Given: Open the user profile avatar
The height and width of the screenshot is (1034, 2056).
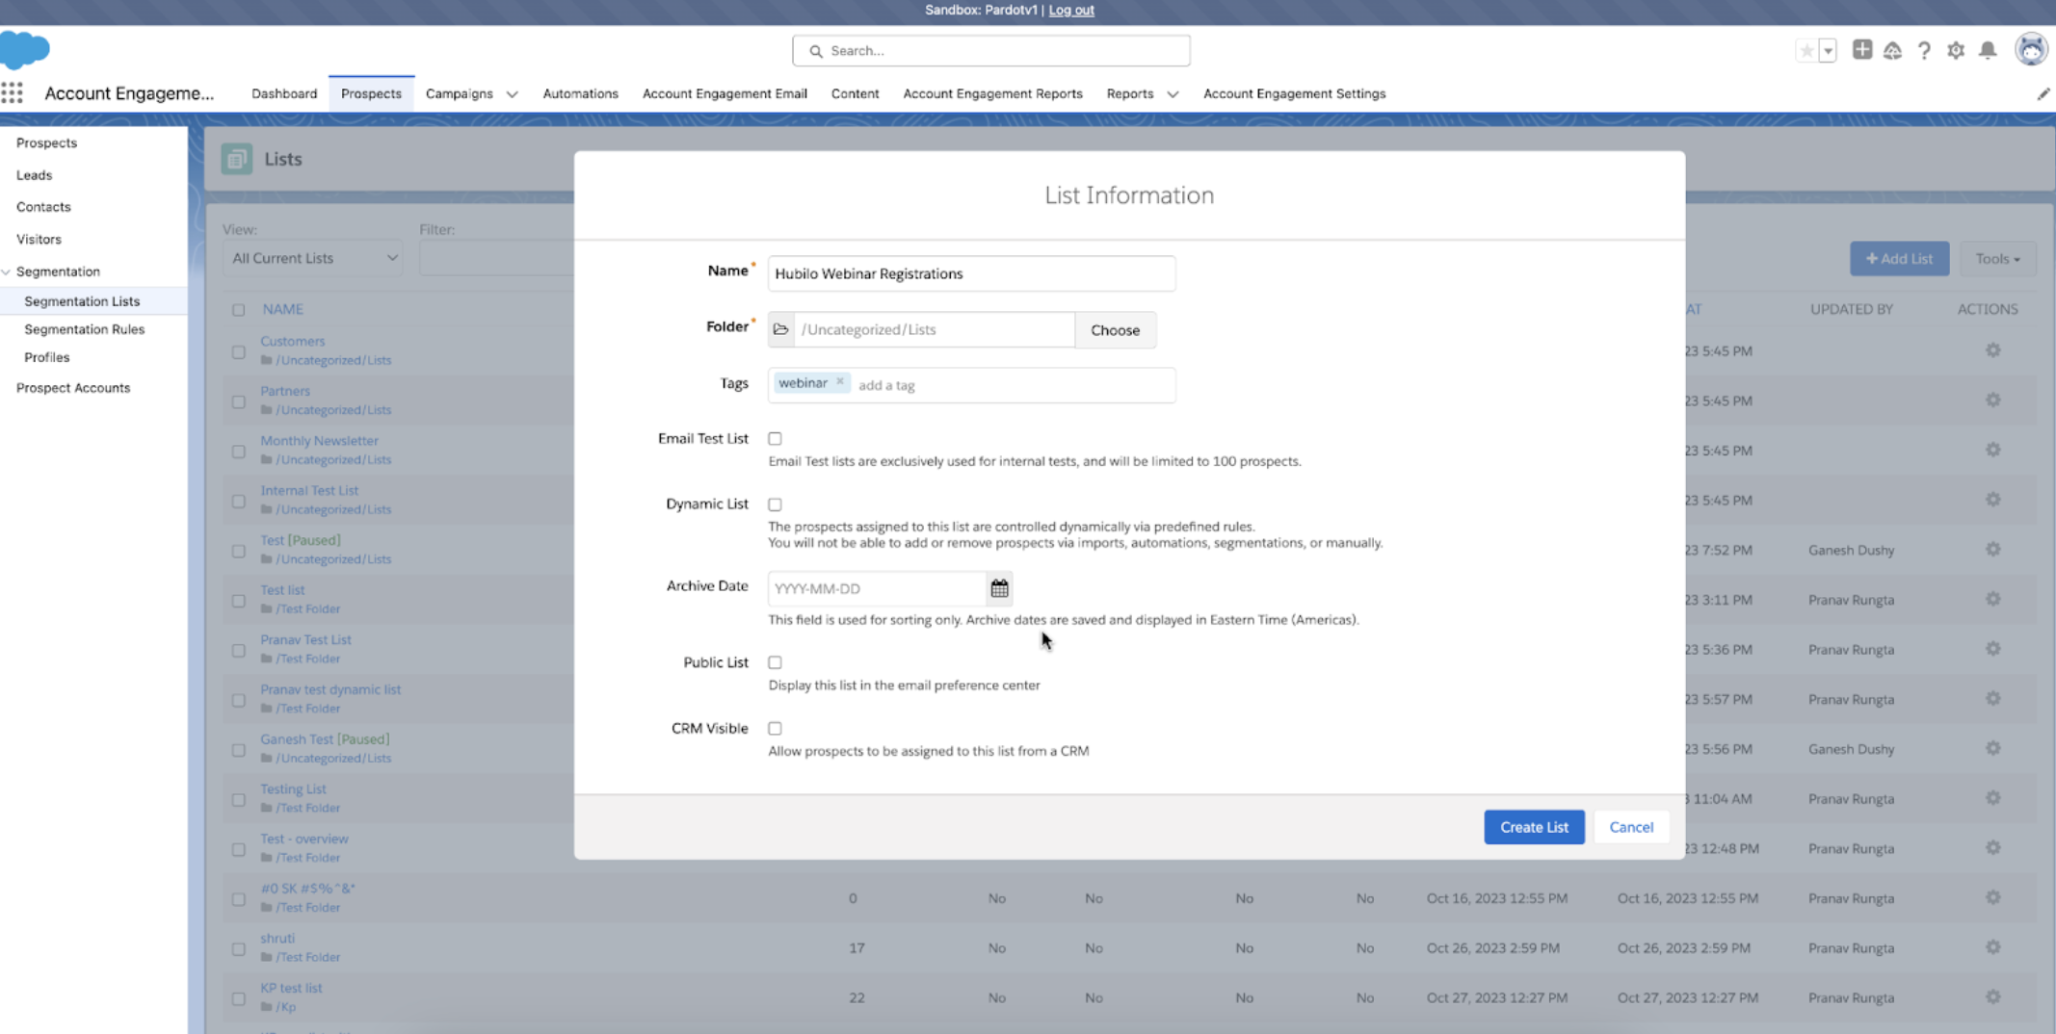Looking at the screenshot, I should pos(2031,50).
